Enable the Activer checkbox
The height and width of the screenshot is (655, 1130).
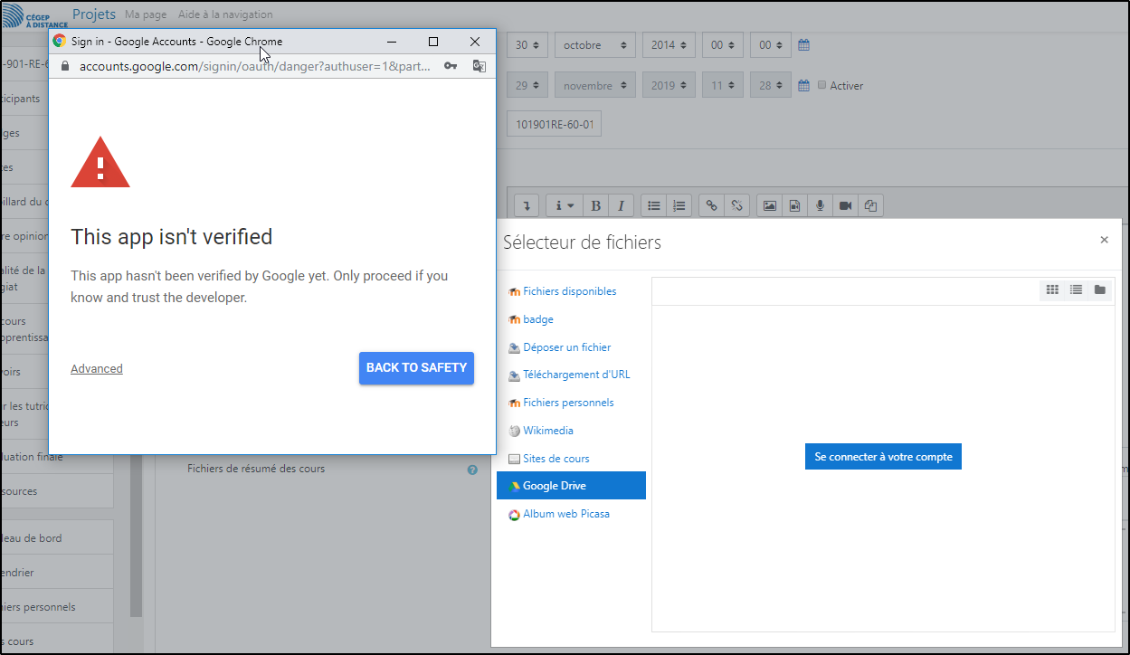(x=821, y=85)
